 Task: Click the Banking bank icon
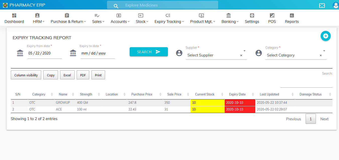click(228, 15)
